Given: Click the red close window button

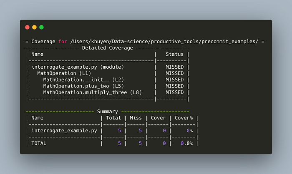Looking at the screenshot, I should (27, 27).
